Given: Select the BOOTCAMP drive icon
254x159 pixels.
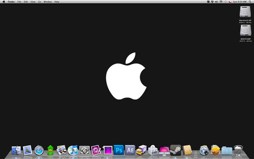Looking at the screenshot, I should [x=244, y=31].
